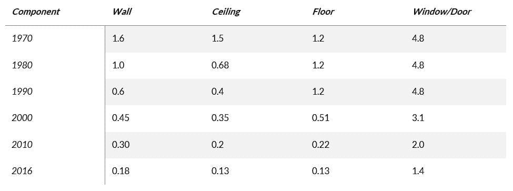This screenshot has width=513, height=191.
Task: Select the 1970 Wall value 1.6
Action: [118, 38]
